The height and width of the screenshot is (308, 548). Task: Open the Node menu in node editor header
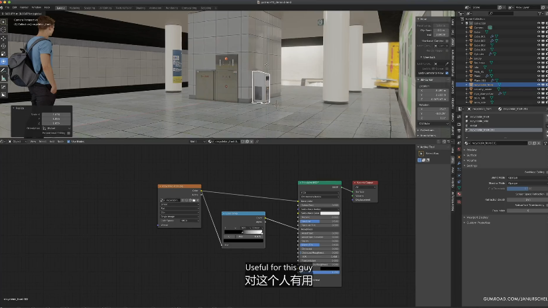[x=60, y=142]
